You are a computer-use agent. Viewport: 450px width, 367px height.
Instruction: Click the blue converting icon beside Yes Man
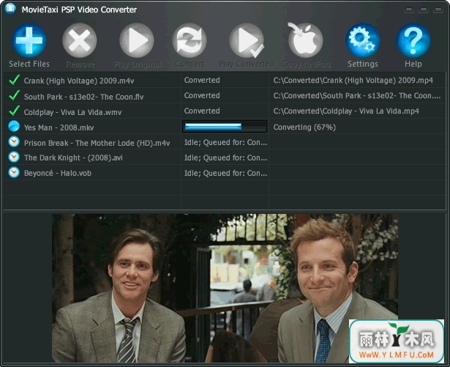14,126
